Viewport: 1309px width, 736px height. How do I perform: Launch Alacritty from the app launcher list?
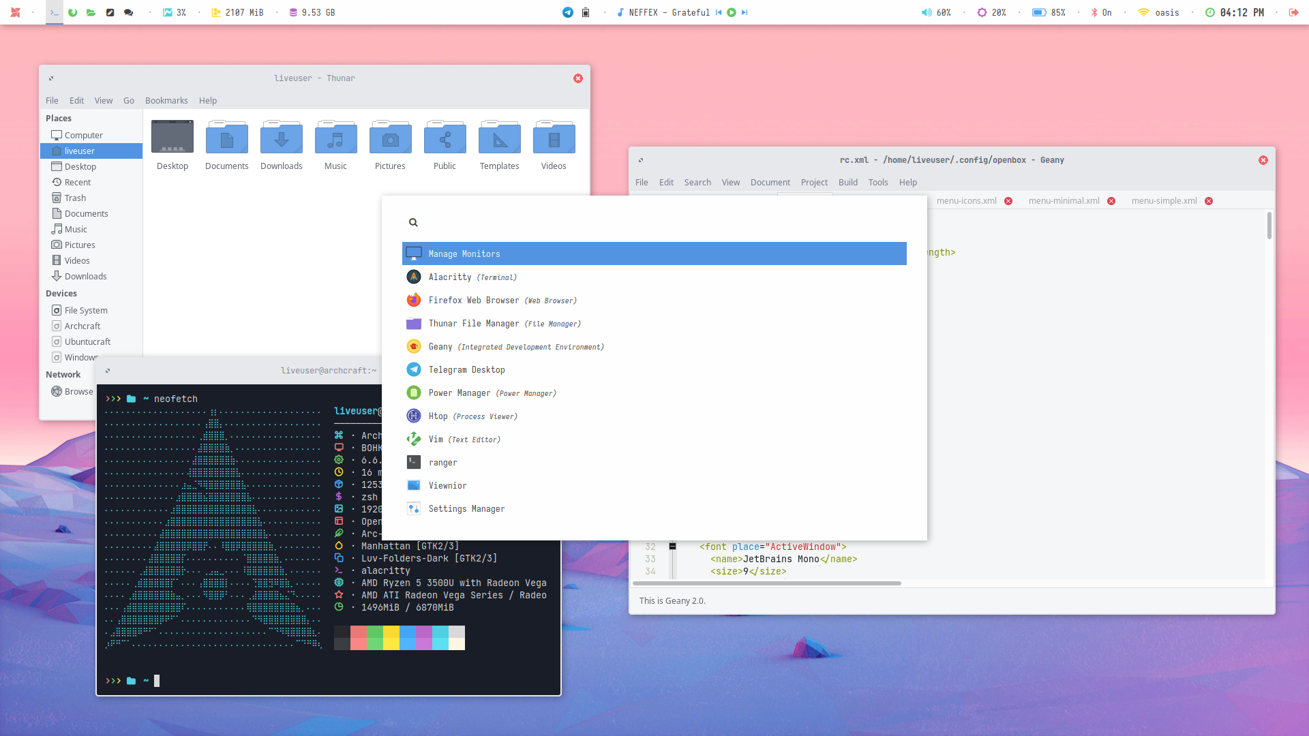click(450, 277)
